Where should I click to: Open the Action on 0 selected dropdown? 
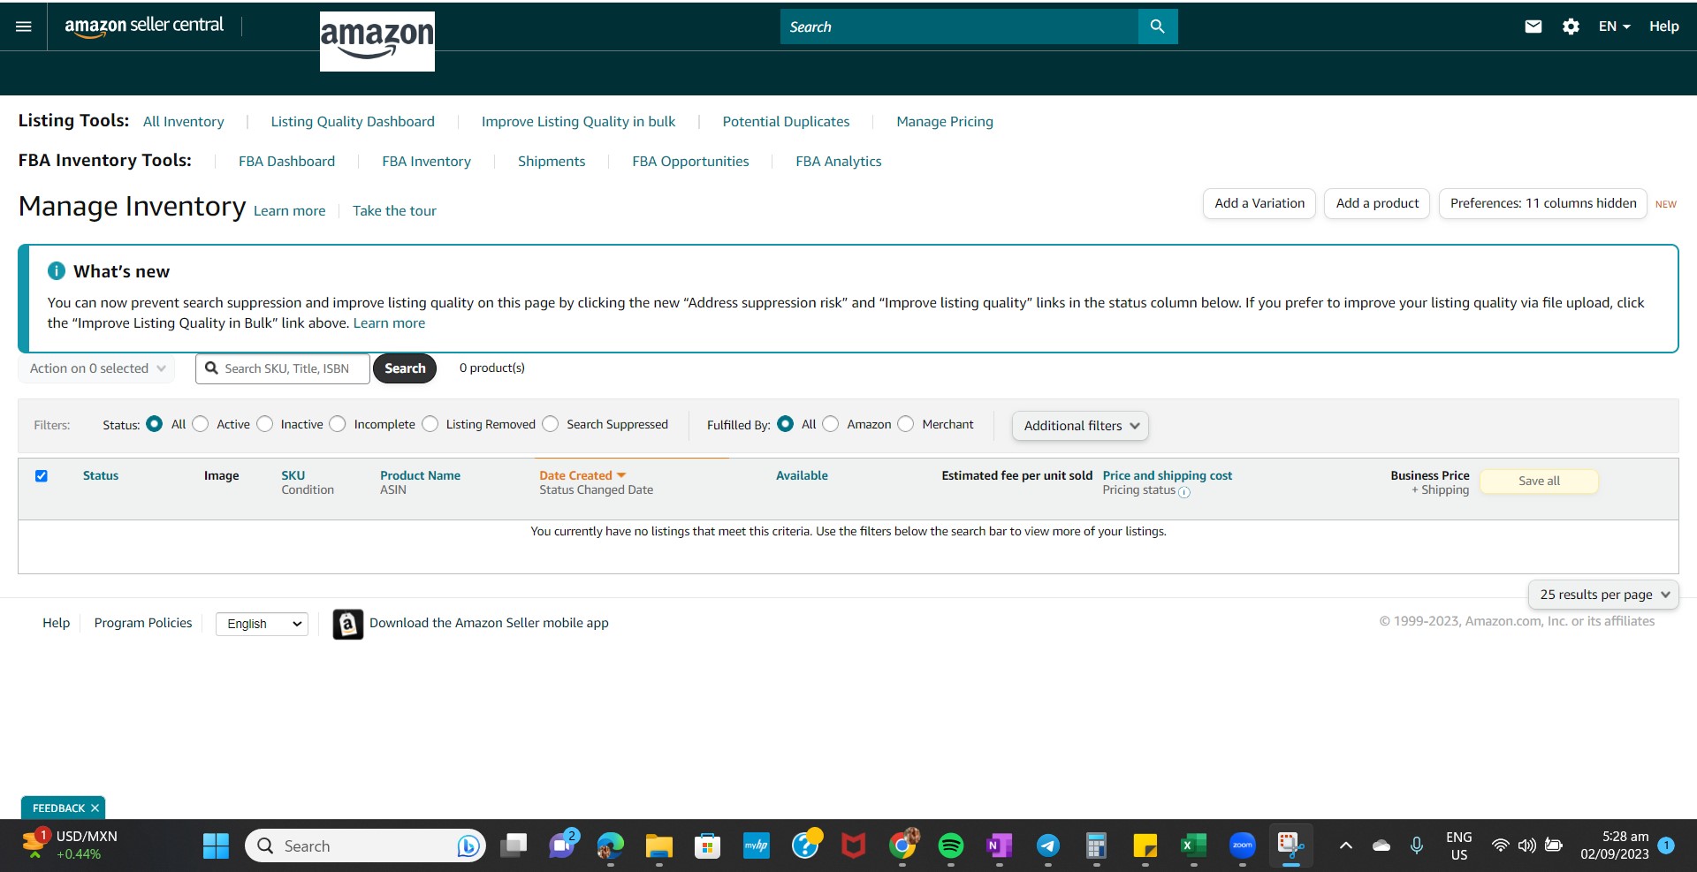pyautogui.click(x=96, y=368)
